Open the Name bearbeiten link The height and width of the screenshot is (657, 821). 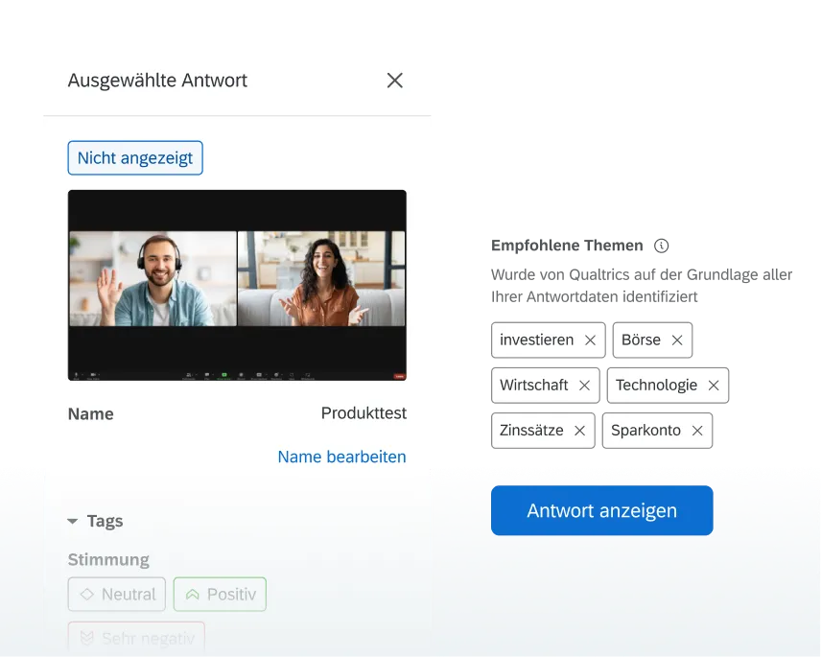tap(341, 457)
